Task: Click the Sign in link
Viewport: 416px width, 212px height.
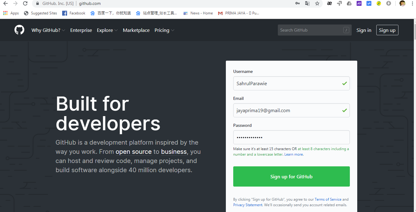Action: (x=364, y=30)
